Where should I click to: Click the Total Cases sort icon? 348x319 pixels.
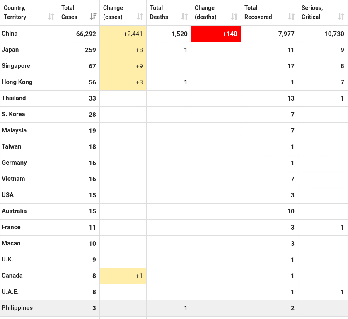coord(93,17)
